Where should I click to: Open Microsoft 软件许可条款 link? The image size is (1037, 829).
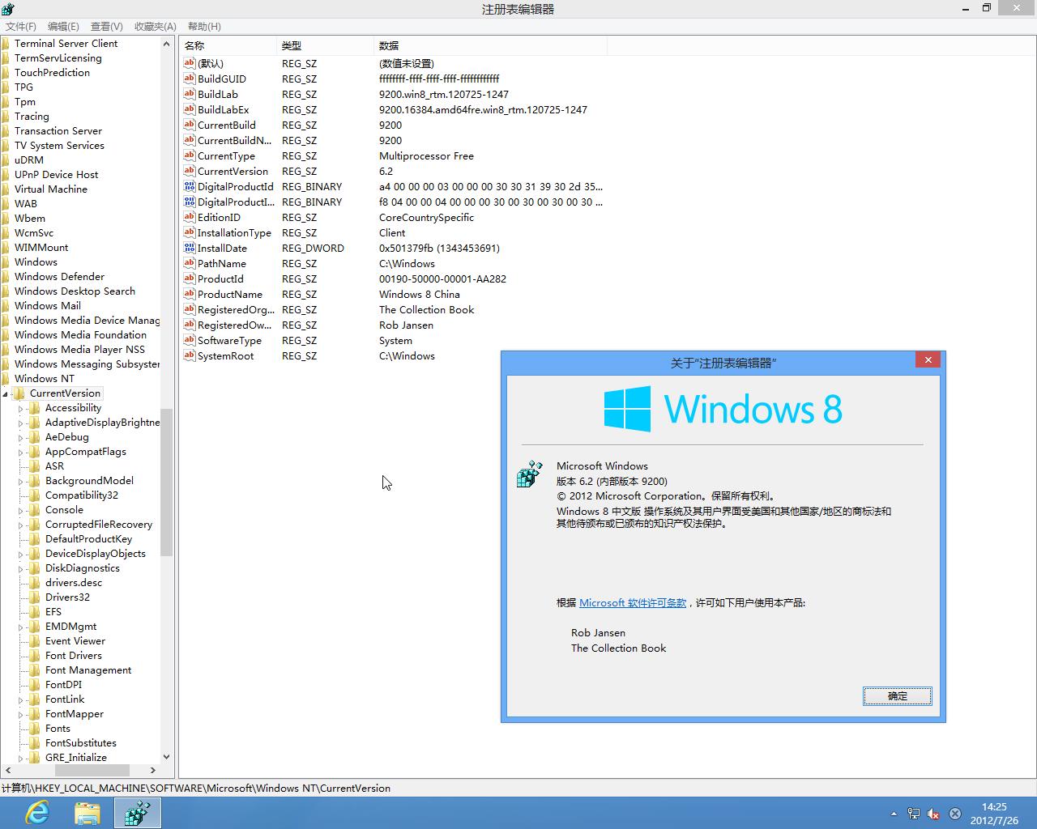633,603
